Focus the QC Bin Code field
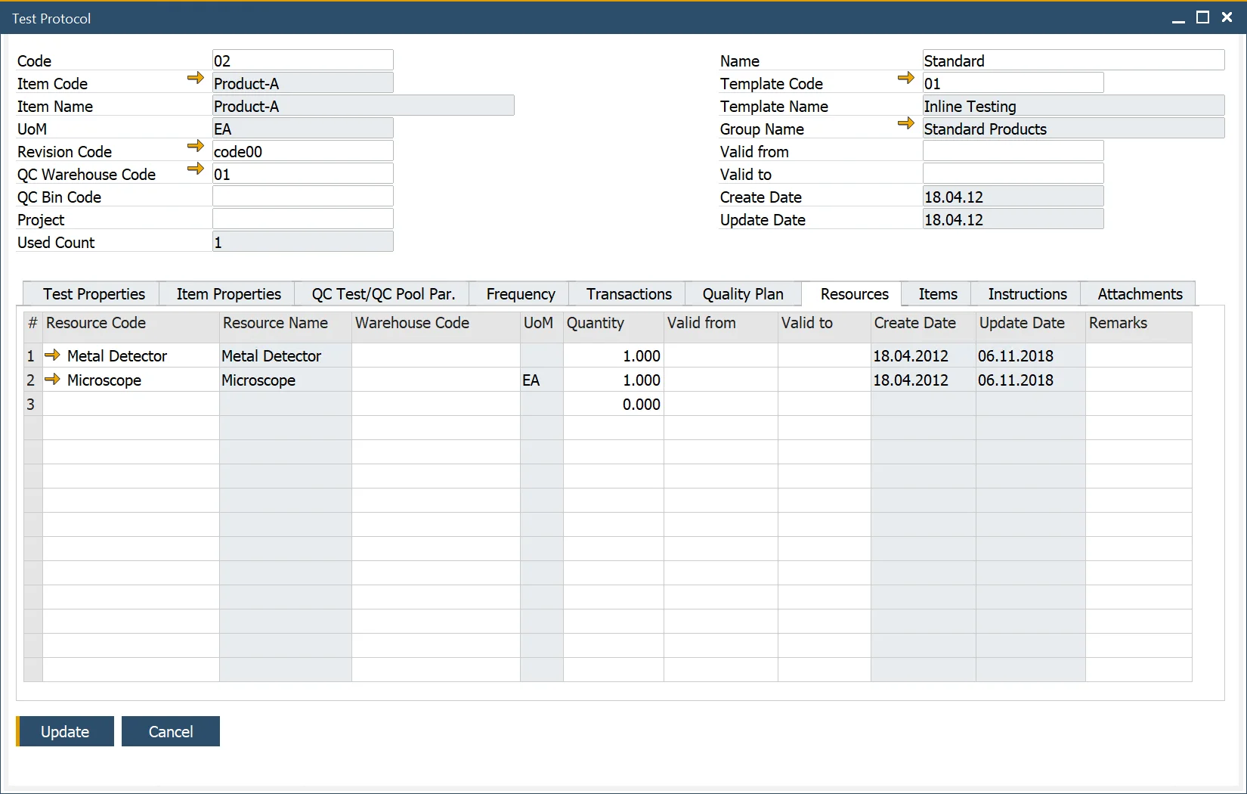Image resolution: width=1247 pixels, height=794 pixels. click(x=302, y=197)
